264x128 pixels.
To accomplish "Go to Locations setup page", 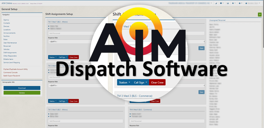I will [x=7, y=30].
